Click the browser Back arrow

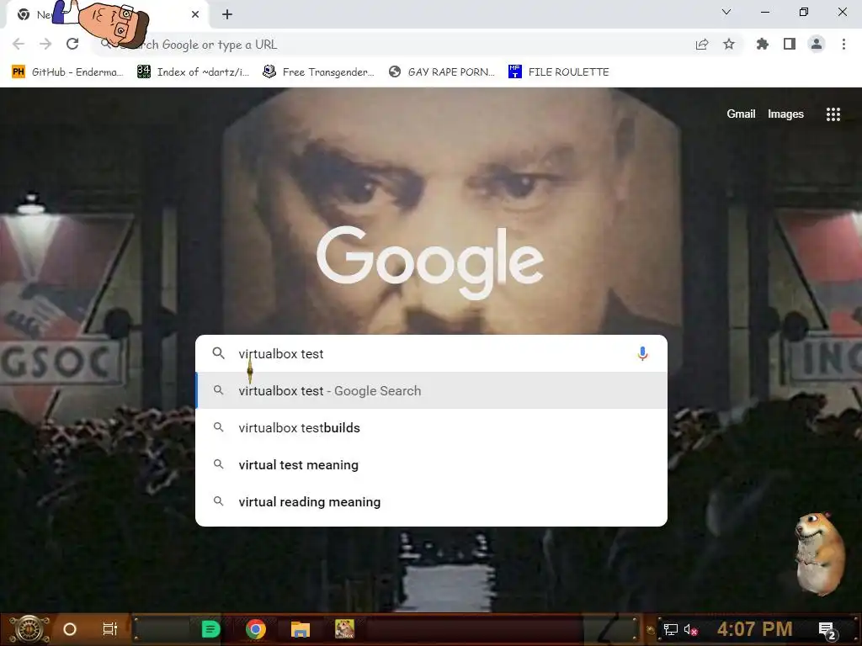click(x=19, y=44)
